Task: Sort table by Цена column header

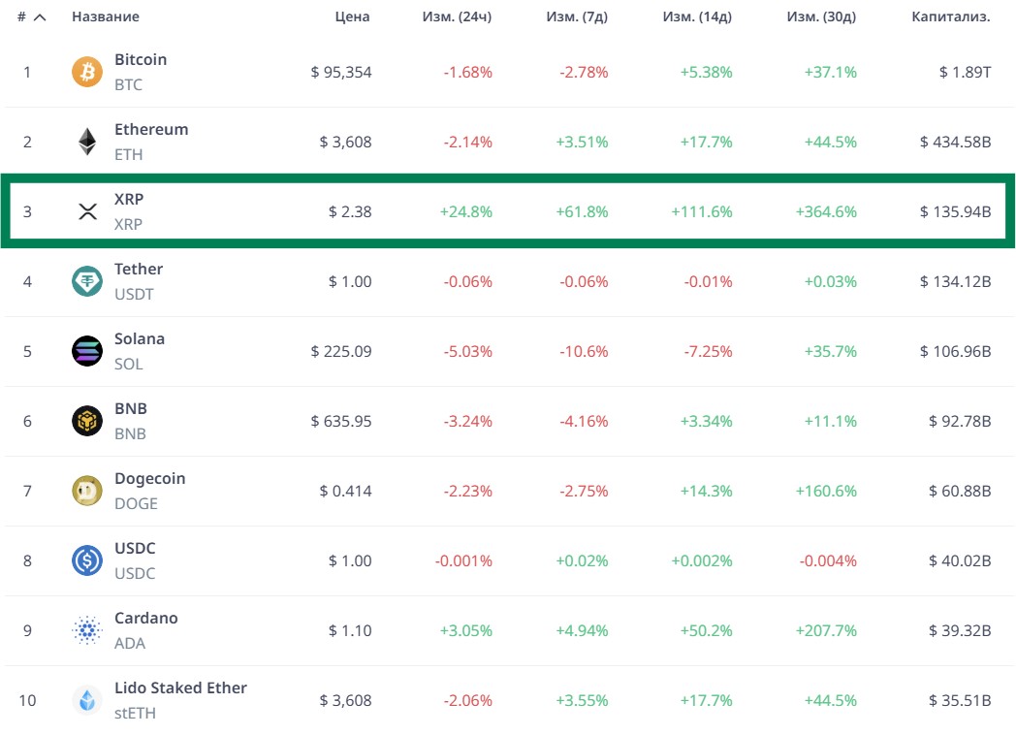Action: [352, 17]
